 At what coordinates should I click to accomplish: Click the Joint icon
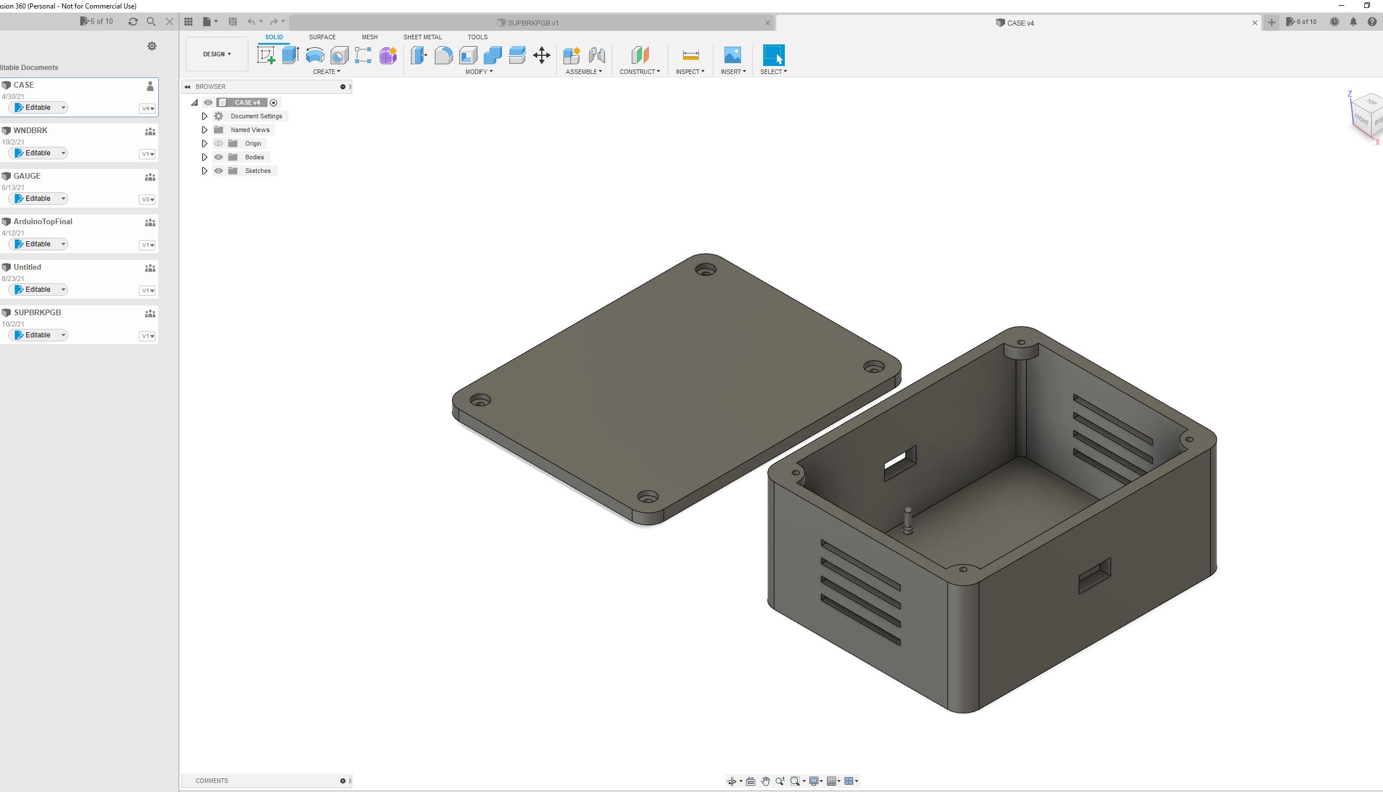click(x=596, y=55)
